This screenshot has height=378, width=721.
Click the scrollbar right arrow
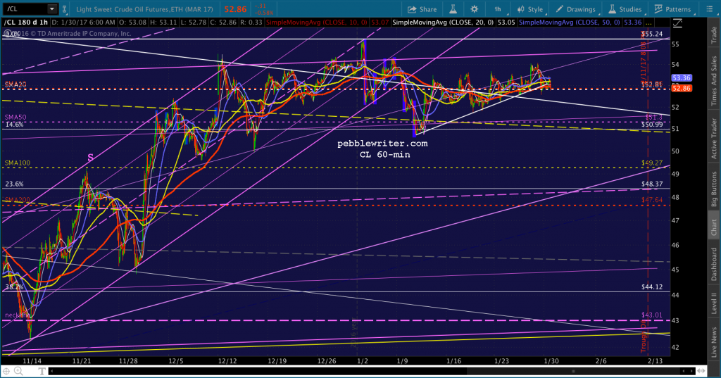pyautogui.click(x=691, y=371)
